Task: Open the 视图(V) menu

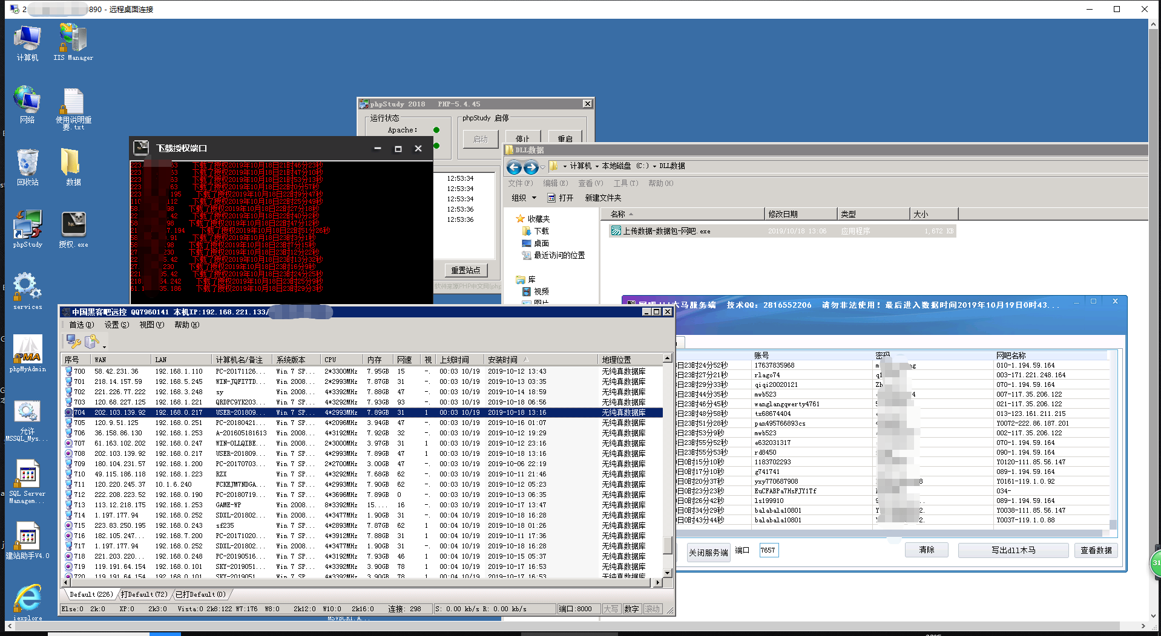Action: (x=151, y=325)
